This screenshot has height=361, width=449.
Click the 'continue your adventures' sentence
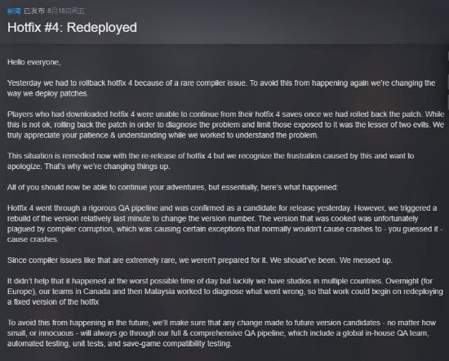(173, 187)
